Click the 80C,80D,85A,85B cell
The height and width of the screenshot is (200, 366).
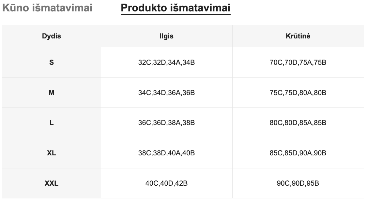pyautogui.click(x=298, y=123)
